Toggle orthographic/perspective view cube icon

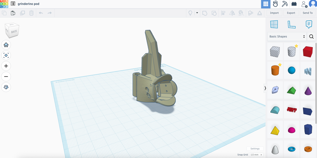[x=6, y=87]
